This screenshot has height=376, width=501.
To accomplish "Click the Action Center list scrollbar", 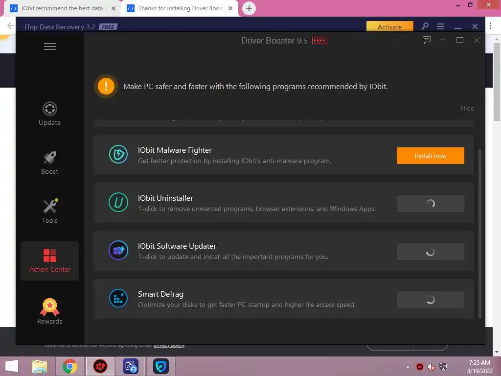I will (x=480, y=234).
